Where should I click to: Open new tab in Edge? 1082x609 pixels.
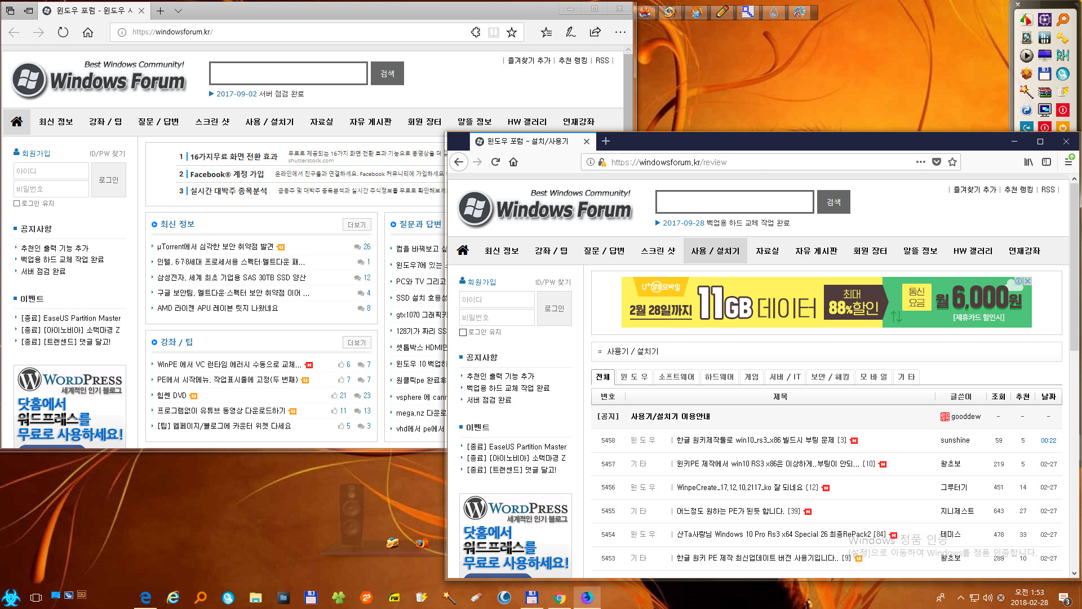click(160, 11)
